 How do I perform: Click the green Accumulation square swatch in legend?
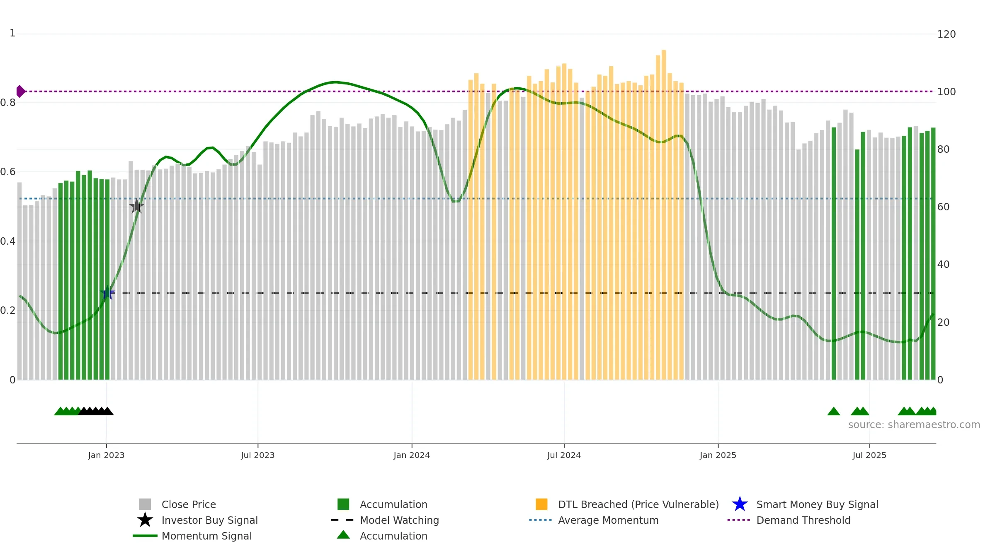coord(343,504)
